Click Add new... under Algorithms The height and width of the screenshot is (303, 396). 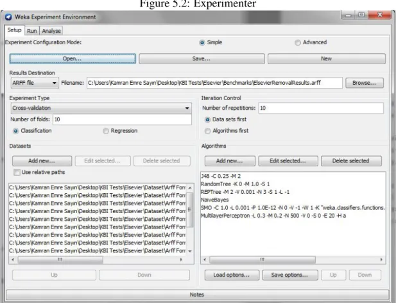coord(230,161)
